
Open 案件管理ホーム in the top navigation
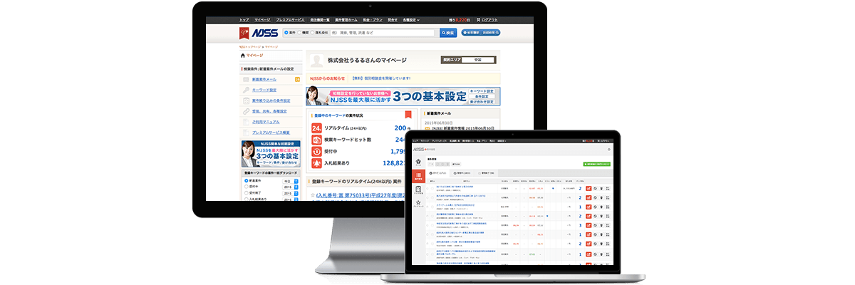pos(348,20)
